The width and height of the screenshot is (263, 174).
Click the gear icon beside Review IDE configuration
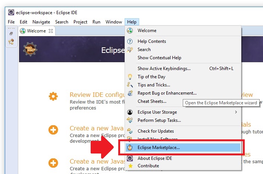pos(53,96)
